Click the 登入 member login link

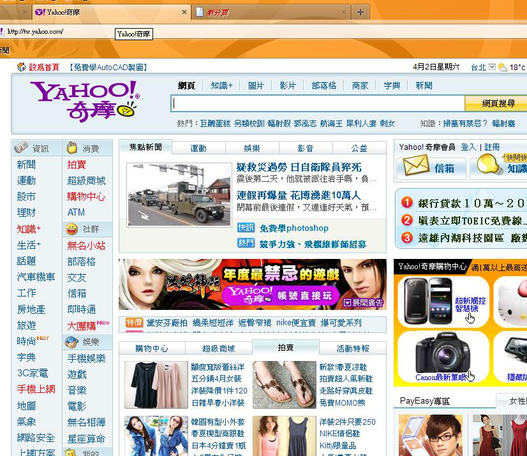468,147
